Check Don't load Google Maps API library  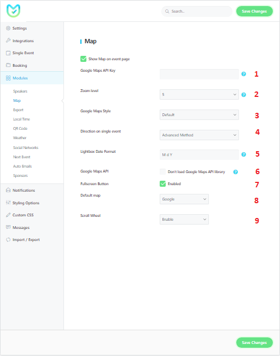pyautogui.click(x=162, y=171)
